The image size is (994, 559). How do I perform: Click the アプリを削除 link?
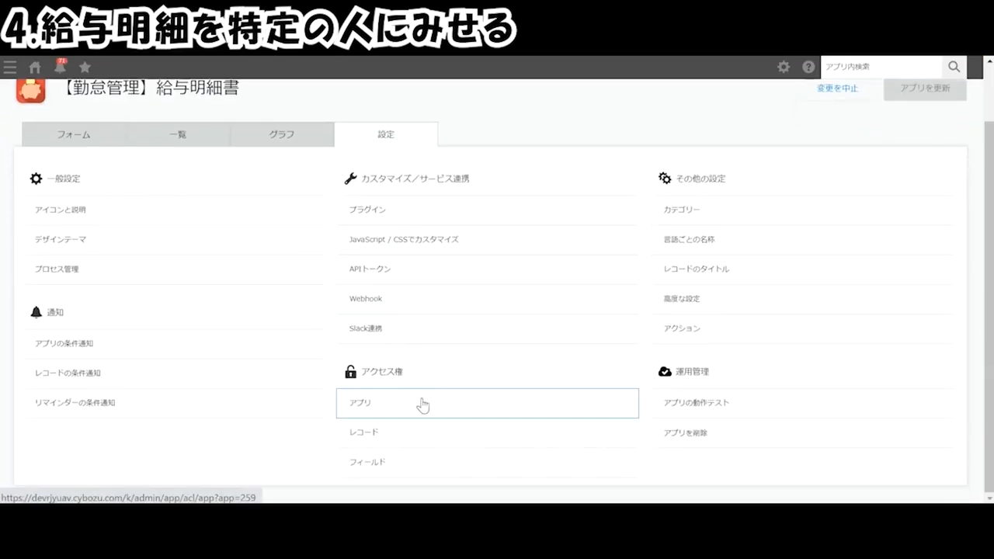click(685, 433)
